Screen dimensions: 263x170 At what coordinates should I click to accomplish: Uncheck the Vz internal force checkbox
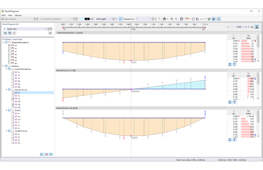point(13,98)
